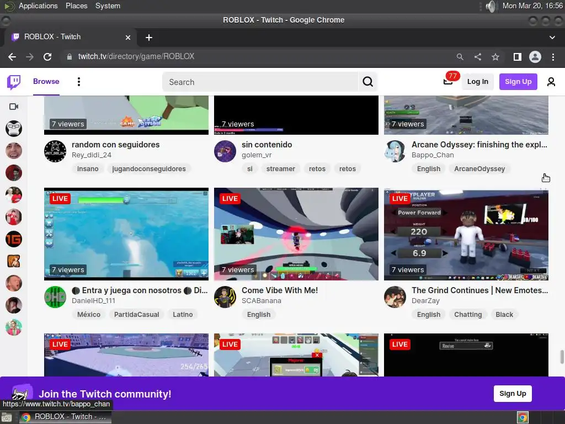Screen dimensions: 565x424
Task: Click the 'Black' tag under DearZay
Action: click(504, 314)
